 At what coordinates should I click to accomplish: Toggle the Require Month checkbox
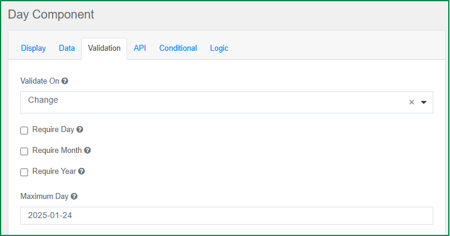tap(24, 152)
